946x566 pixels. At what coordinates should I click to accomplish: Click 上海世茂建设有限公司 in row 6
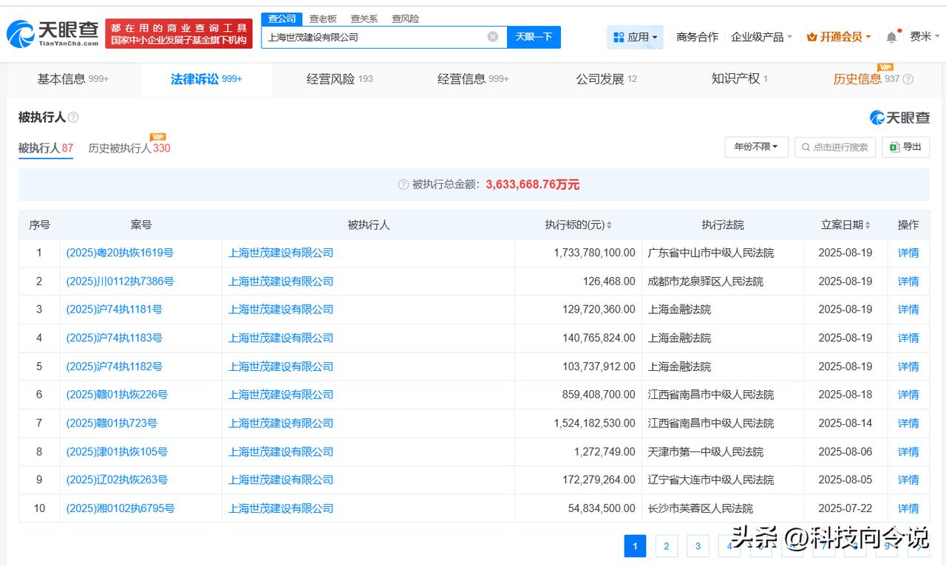[281, 395]
